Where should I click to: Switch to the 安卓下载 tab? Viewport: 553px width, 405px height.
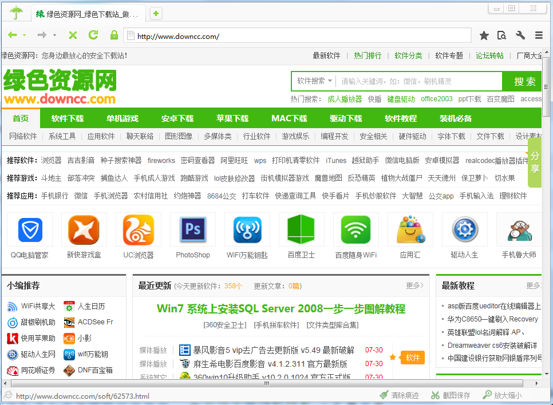click(x=179, y=118)
